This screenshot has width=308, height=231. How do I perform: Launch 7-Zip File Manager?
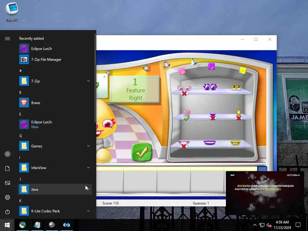pos(55,59)
